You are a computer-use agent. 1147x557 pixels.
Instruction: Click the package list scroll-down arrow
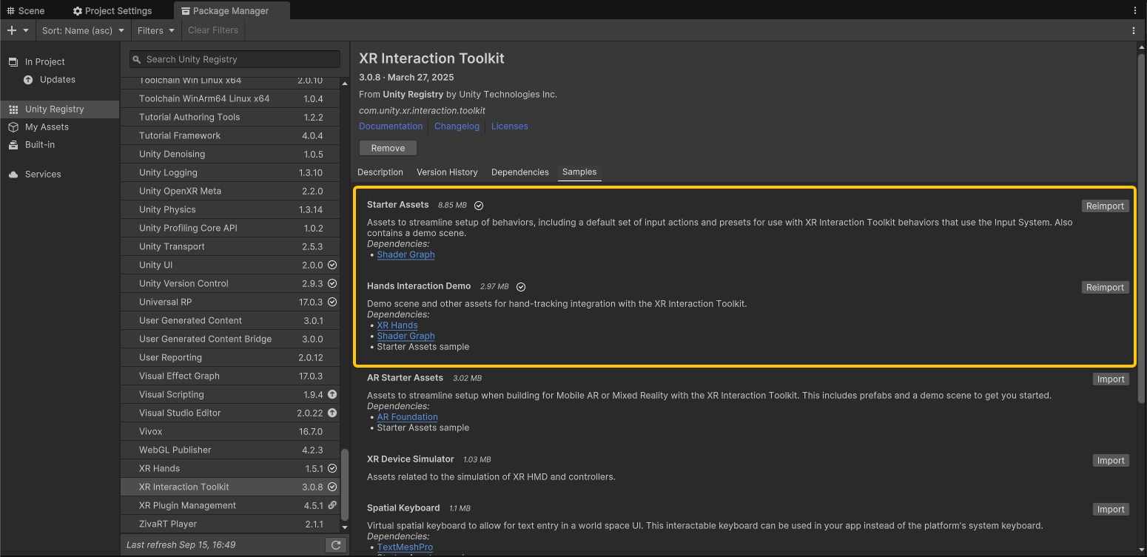[344, 527]
